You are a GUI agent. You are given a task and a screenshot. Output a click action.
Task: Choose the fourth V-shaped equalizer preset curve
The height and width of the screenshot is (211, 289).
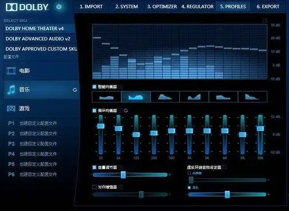click(194, 97)
